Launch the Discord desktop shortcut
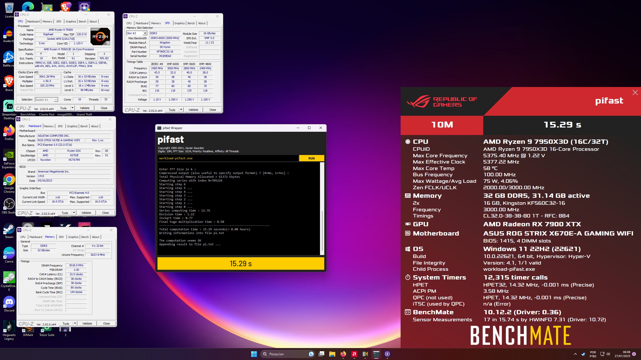Image resolution: width=641 pixels, height=360 pixels. [9, 304]
